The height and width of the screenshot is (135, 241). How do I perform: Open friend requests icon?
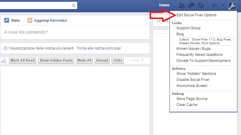point(182,6)
